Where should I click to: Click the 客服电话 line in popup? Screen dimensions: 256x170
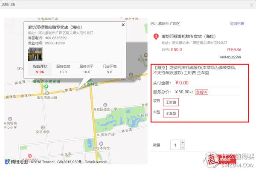(x=47, y=38)
